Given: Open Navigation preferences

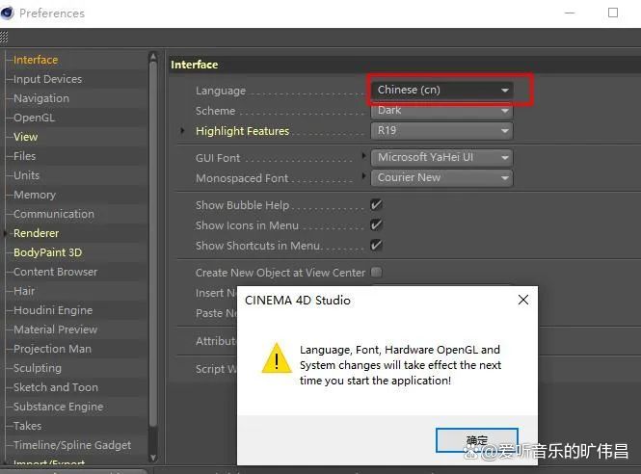Looking at the screenshot, I should (41, 98).
